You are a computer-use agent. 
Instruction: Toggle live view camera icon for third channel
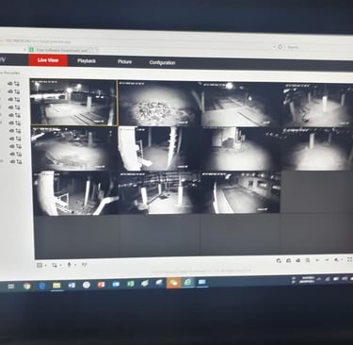tap(10, 99)
